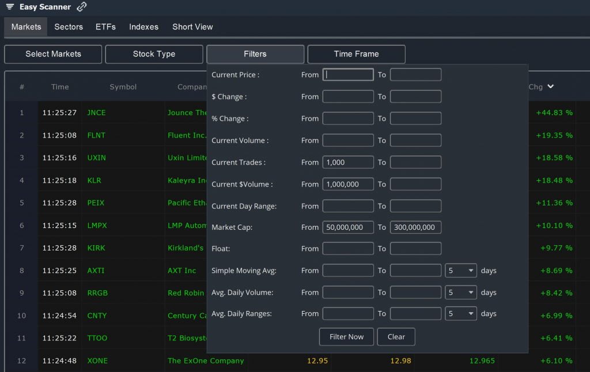Screen dimensions: 590x372
Task: Click the Clear button in filters
Action: [396, 337]
